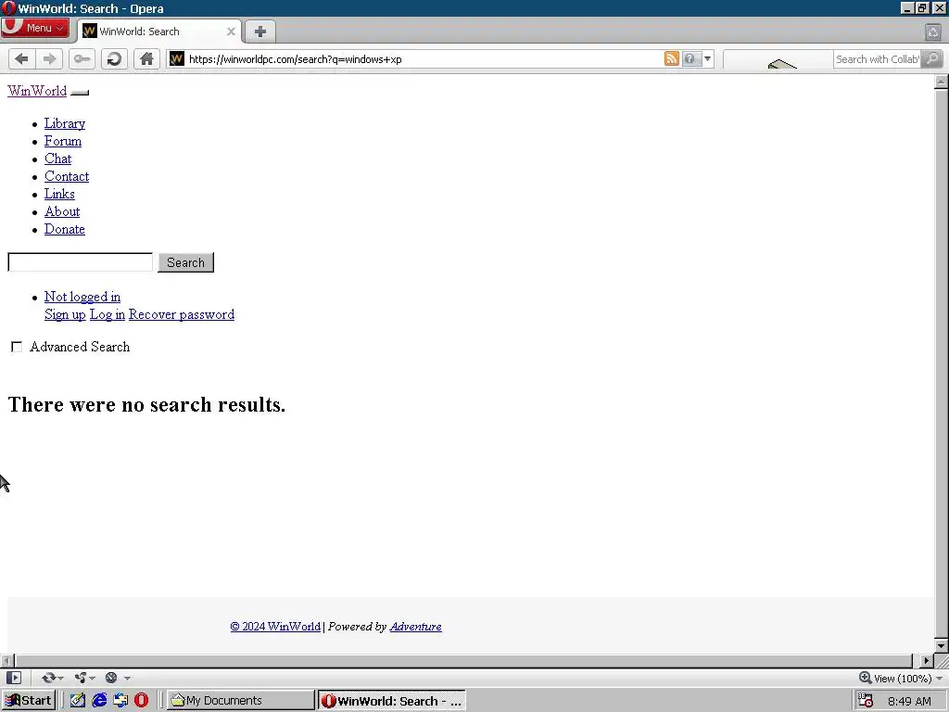Click the horizontal scrollbar track
949x712 pixels.
[x=463, y=660]
